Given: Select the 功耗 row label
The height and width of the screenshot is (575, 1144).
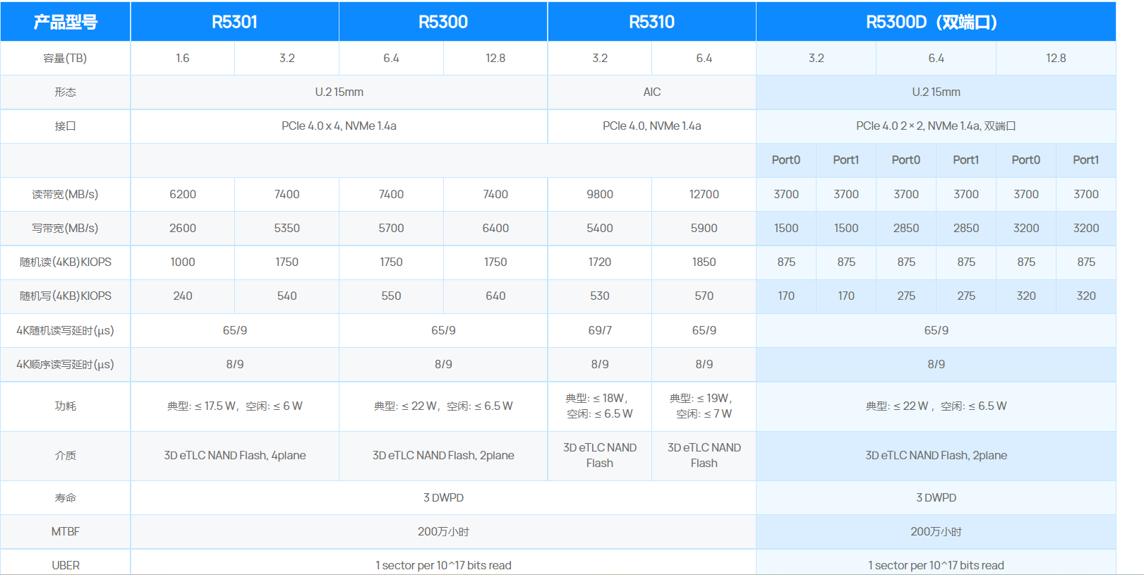Looking at the screenshot, I should click(65, 406).
